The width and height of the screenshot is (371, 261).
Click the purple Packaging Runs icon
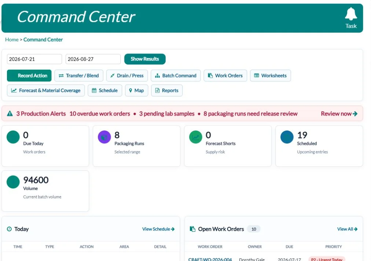(x=104, y=137)
